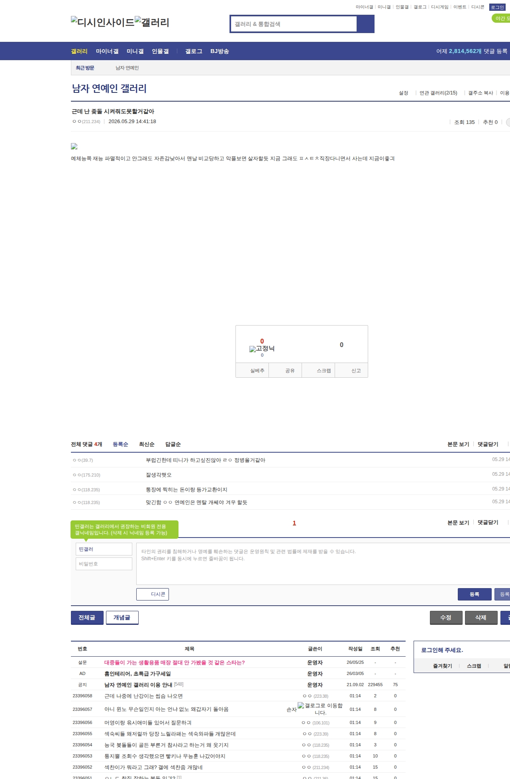Open the 마이너갤 navigation tab
The image size is (510, 779).
pyautogui.click(x=107, y=51)
